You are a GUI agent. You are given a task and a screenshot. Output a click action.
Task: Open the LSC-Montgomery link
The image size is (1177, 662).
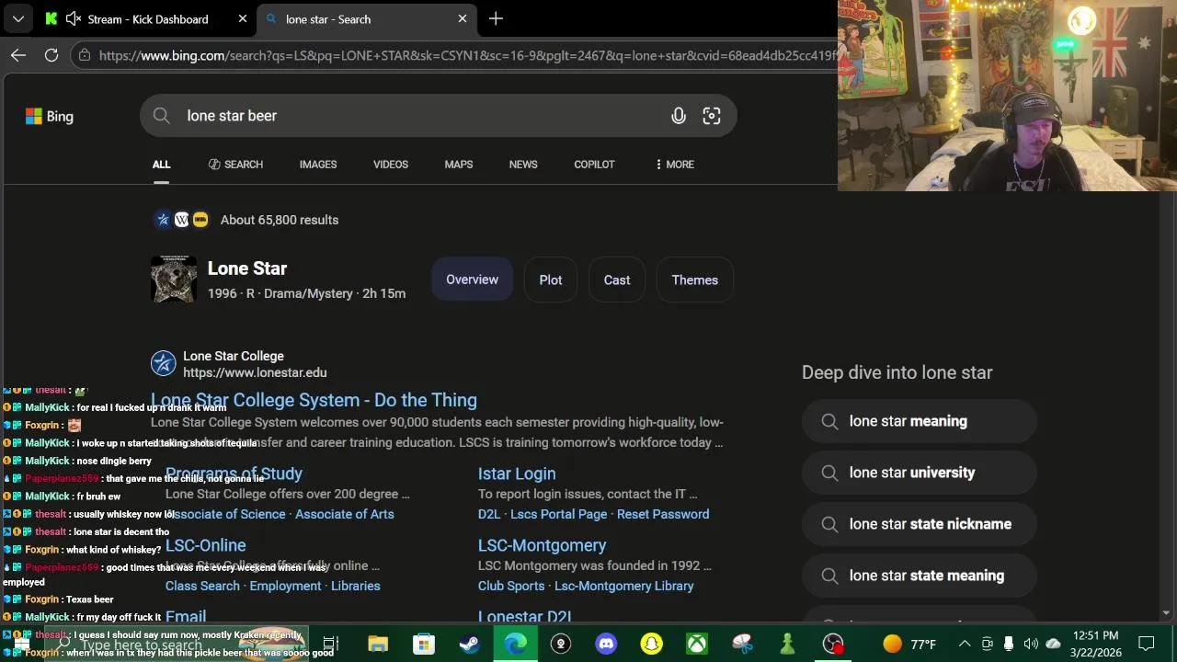pyautogui.click(x=543, y=545)
